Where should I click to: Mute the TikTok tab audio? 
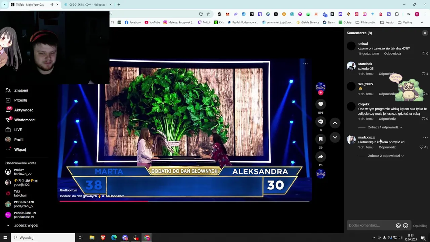click(52, 5)
